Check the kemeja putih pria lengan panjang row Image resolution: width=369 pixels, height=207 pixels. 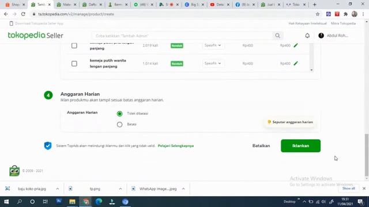74,45
